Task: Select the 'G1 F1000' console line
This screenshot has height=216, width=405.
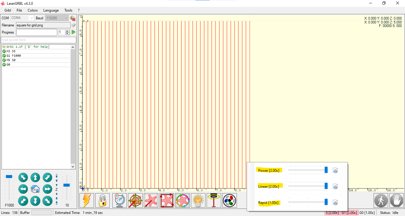Action: click(36, 56)
